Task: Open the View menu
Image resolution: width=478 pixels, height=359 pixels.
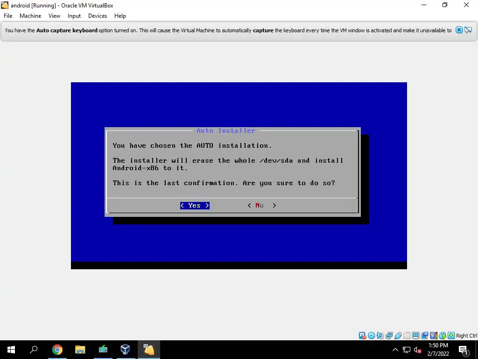Action: click(x=54, y=16)
